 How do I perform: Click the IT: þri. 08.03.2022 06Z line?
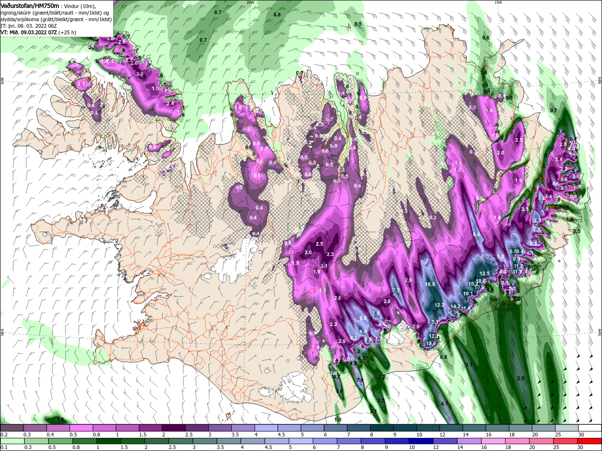click(29, 26)
